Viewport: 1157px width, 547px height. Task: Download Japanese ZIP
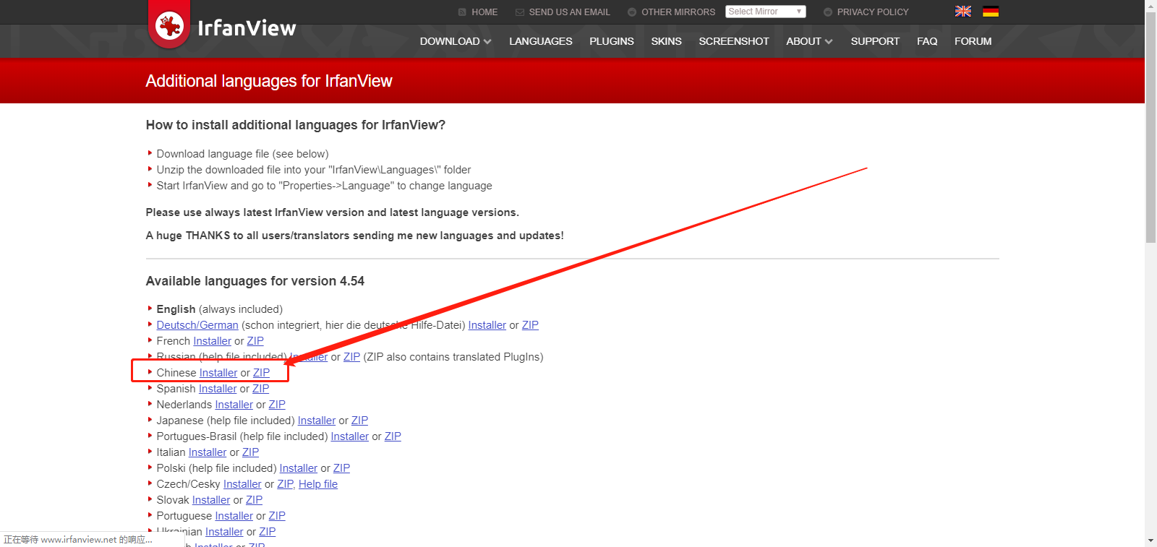point(359,421)
